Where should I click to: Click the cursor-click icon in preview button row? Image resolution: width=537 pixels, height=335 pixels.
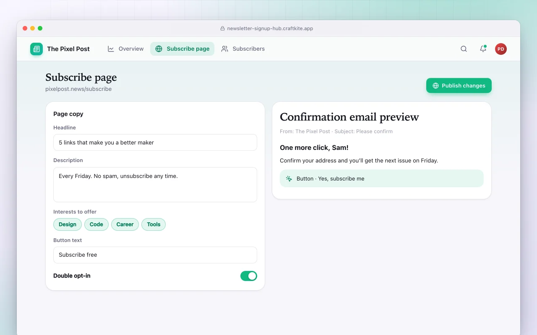(x=289, y=178)
